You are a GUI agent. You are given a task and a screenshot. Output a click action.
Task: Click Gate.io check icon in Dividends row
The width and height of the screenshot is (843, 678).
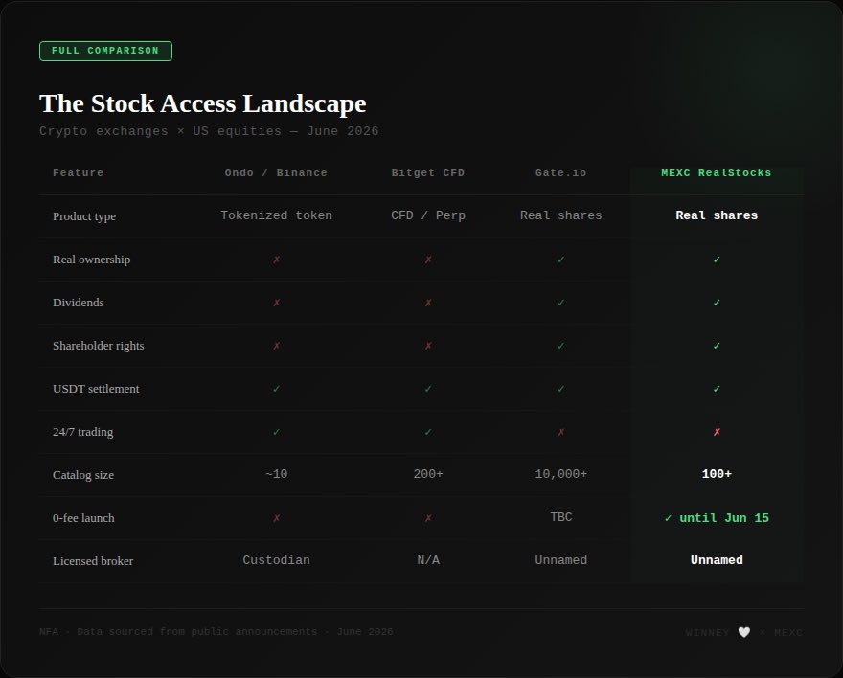coord(560,303)
